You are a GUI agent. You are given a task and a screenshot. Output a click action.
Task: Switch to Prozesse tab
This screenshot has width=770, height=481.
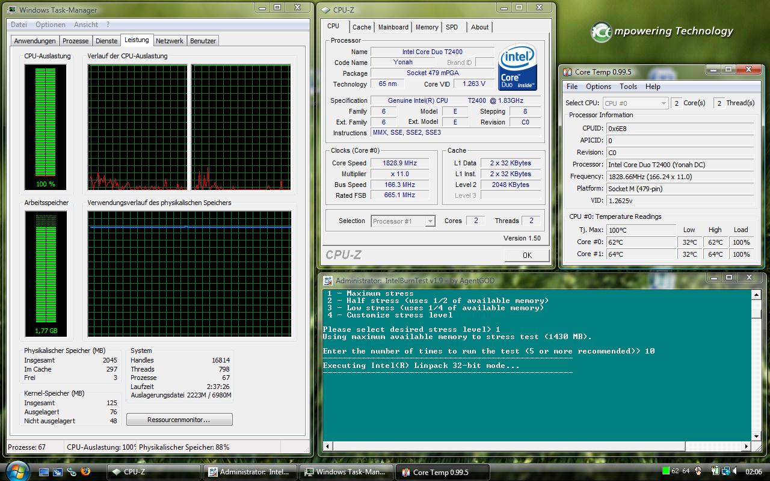[x=76, y=41]
